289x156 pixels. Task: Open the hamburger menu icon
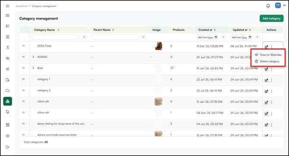(8, 6)
